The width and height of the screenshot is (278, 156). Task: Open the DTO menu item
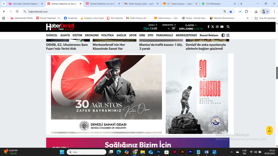(150, 35)
